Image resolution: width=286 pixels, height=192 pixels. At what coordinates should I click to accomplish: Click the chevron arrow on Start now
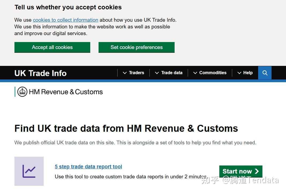[x=257, y=171]
